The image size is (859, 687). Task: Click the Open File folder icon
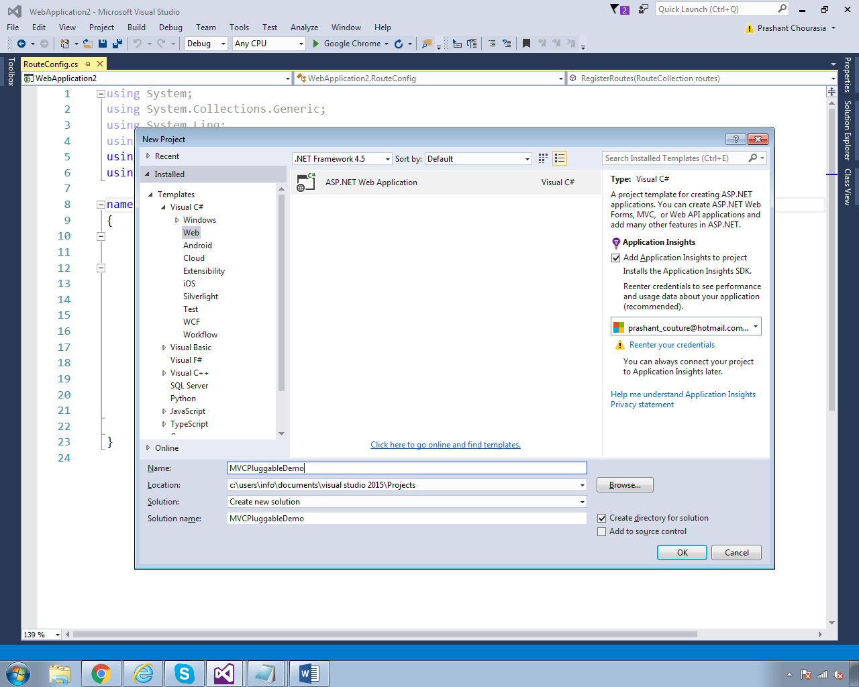(87, 44)
